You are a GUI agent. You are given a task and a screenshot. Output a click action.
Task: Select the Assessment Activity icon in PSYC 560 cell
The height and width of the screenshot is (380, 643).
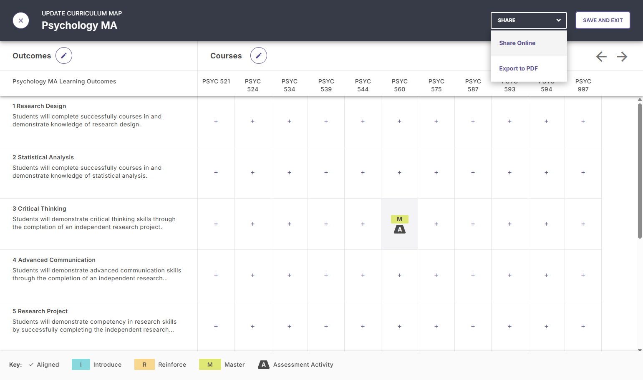[x=400, y=229]
